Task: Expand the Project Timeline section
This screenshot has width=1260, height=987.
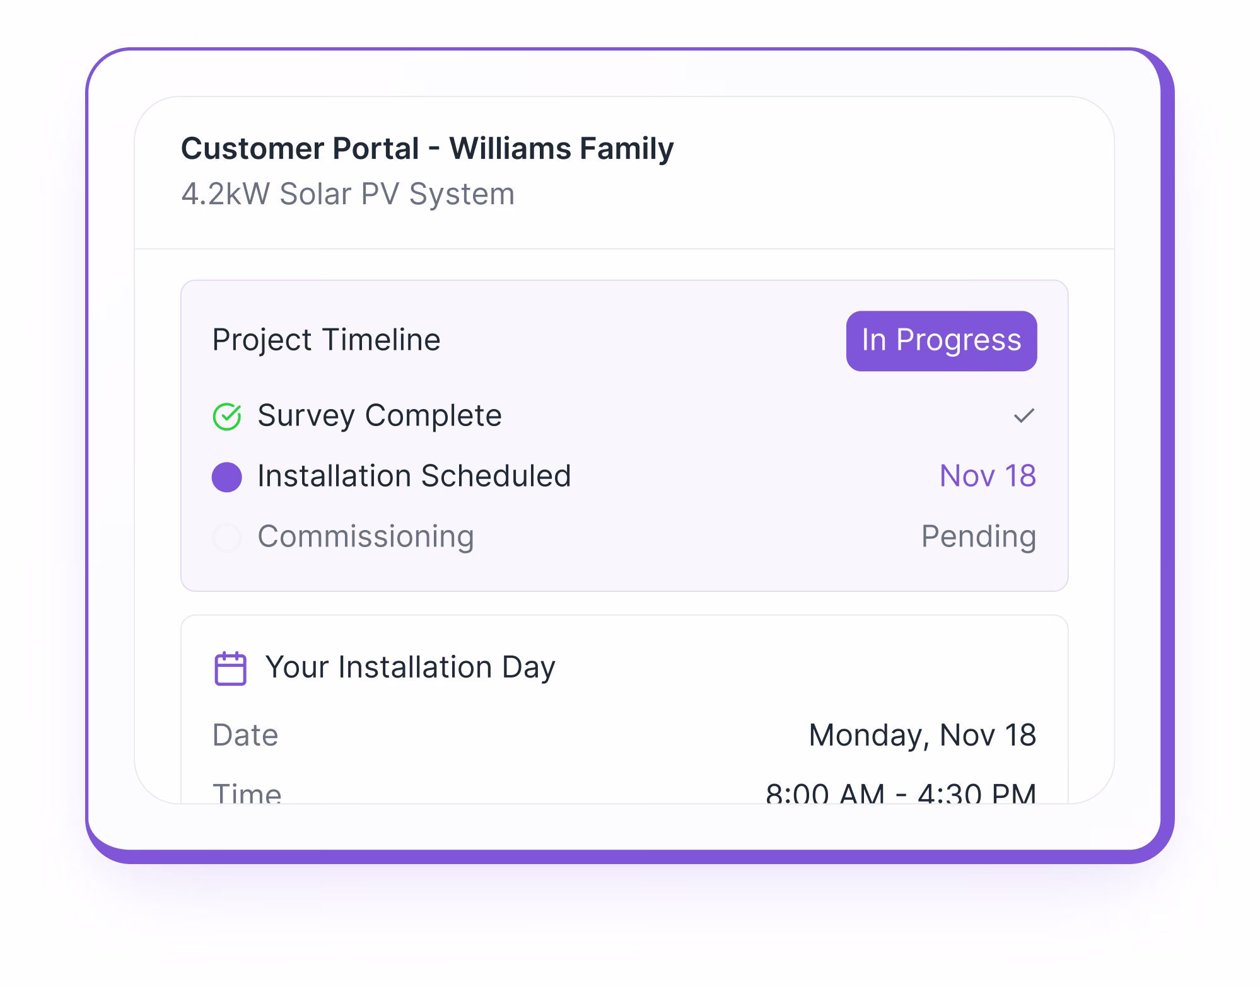Action: tap(327, 340)
